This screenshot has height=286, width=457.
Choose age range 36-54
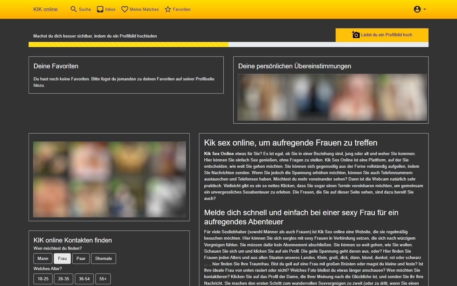tap(84, 279)
